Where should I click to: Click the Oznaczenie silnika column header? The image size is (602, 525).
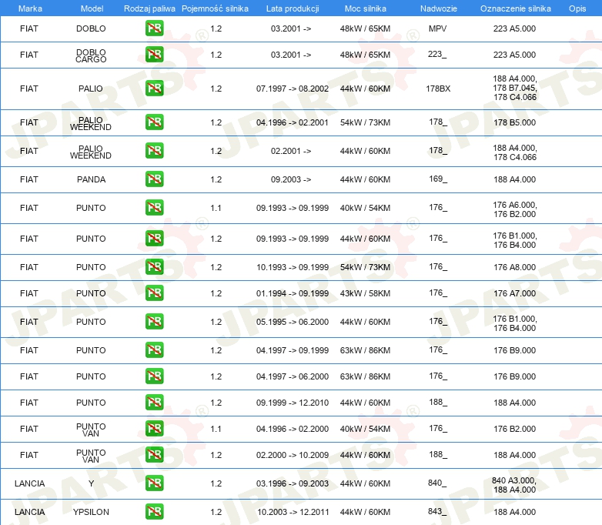[x=515, y=8]
